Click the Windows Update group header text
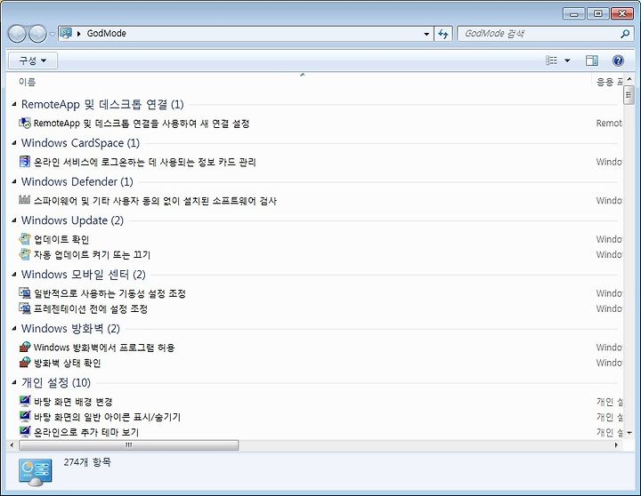 click(x=72, y=220)
